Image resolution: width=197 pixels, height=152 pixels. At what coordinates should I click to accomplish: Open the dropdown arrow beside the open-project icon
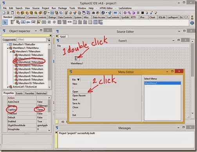tap(49, 13)
